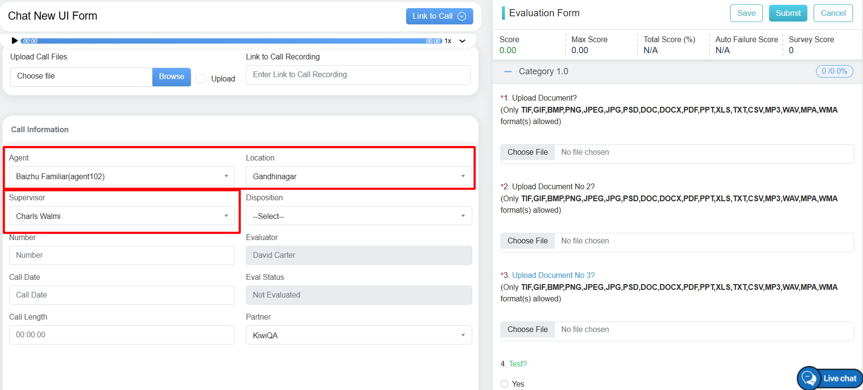The height and width of the screenshot is (390, 863).
Task: Open the Partner dropdown showing KiwiQA
Action: click(x=359, y=335)
